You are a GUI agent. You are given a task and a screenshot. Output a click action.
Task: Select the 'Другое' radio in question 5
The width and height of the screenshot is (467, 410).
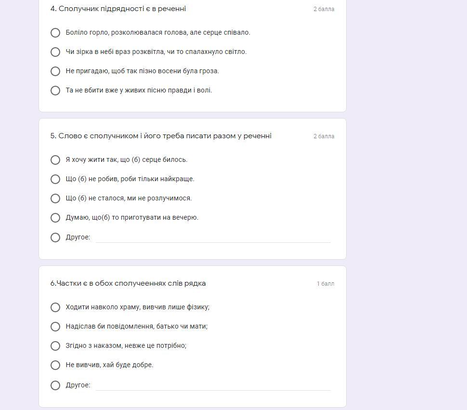point(55,238)
